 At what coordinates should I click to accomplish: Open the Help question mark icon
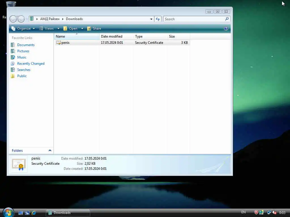click(x=226, y=29)
